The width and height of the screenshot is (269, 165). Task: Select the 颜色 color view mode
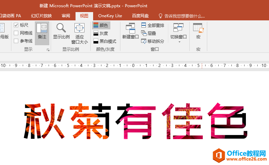click(x=101, y=26)
